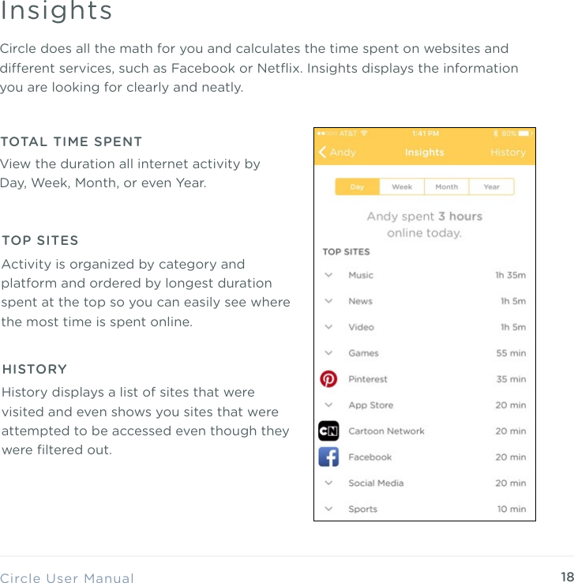
Task: Expand the App Store chevron
Action: pos(329,405)
